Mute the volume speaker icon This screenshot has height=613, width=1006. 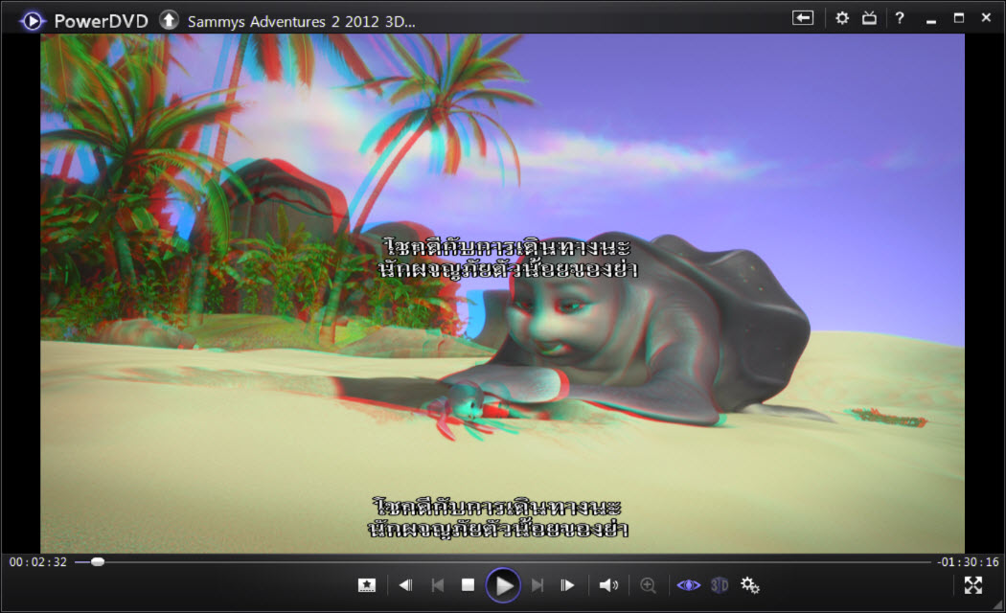608,585
